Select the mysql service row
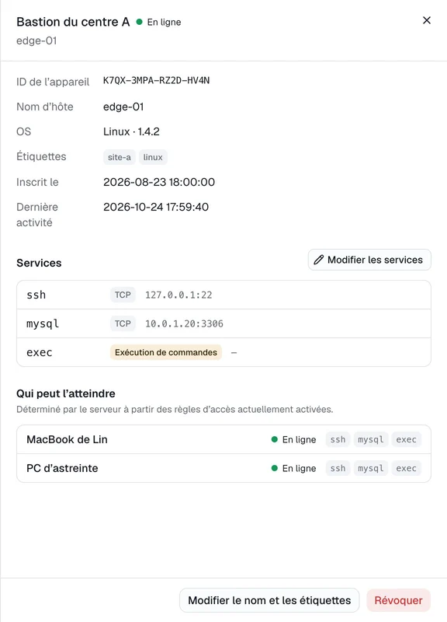 pyautogui.click(x=223, y=323)
